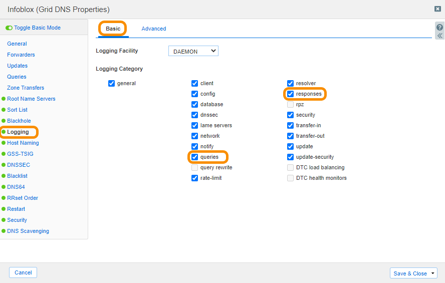Viewport: 445px width, 283px height.
Task: Open the Queries sidebar section
Action: (17, 77)
